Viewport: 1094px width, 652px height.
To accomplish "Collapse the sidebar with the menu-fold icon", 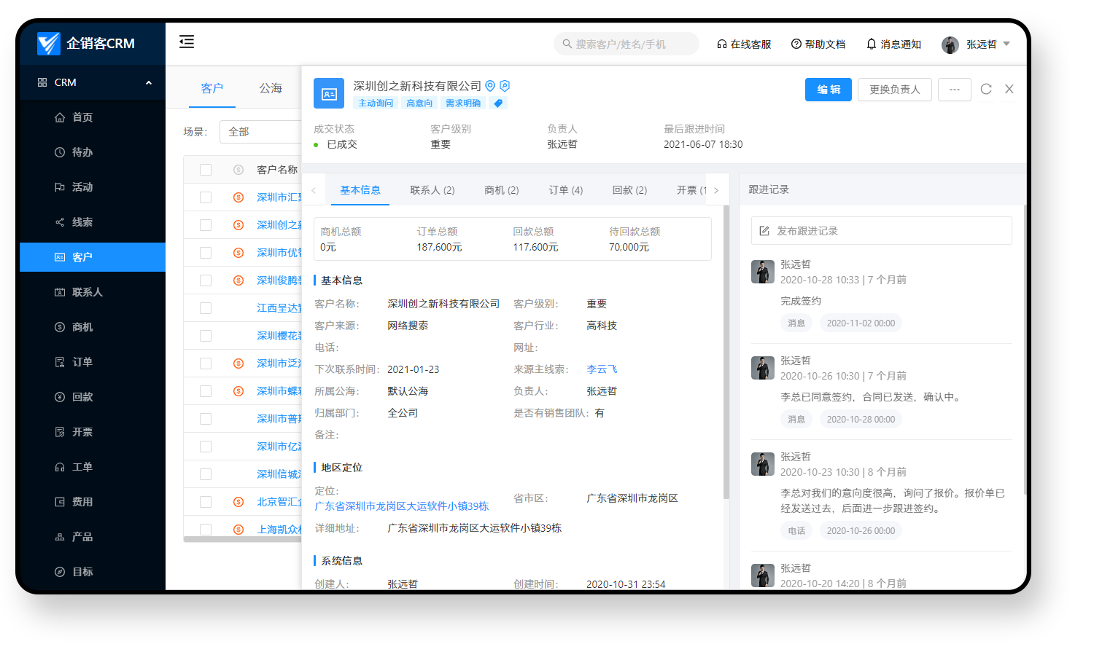I will pos(187,42).
